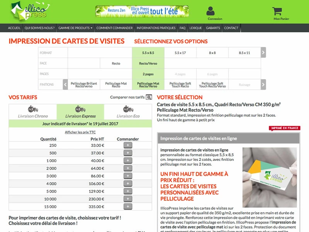Select Pelliculage Soft Touch Recto finish

pyautogui.click(x=180, y=85)
